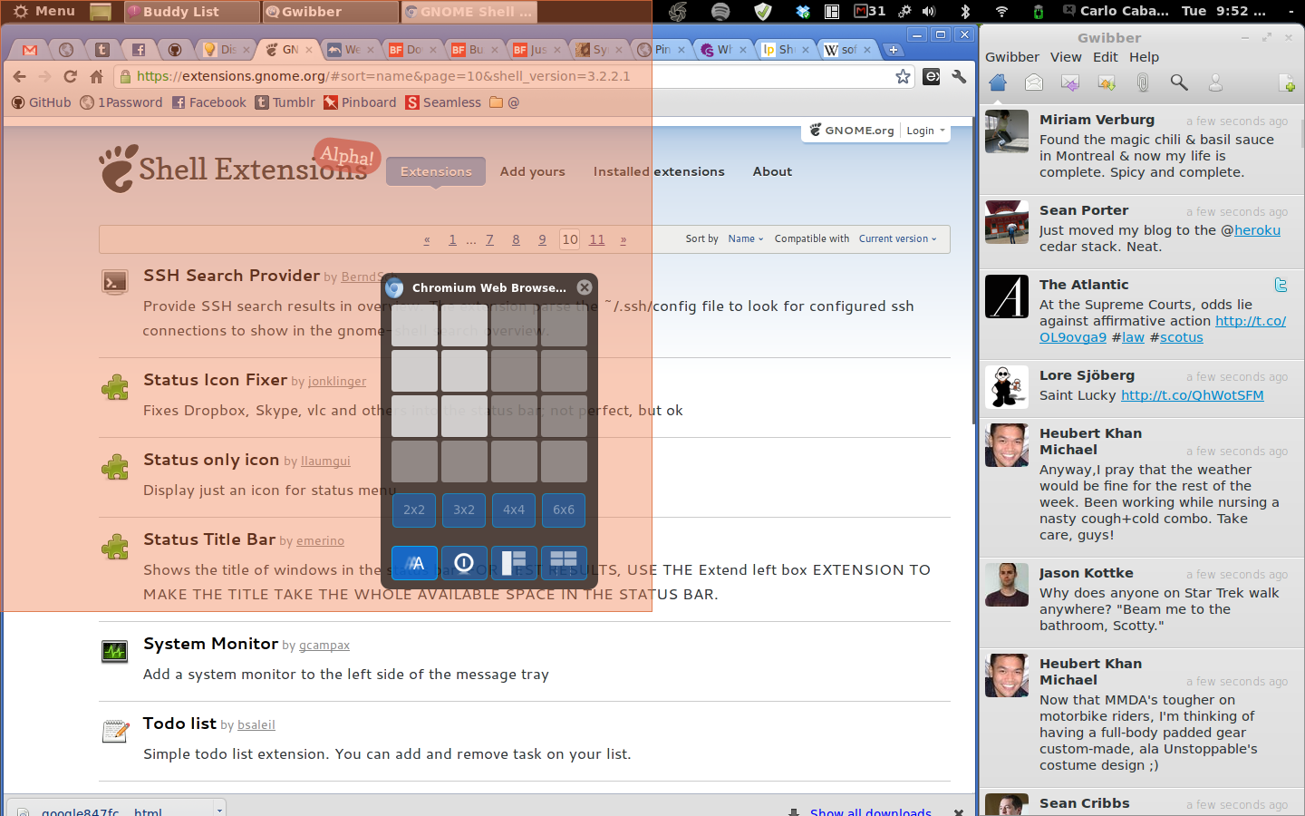This screenshot has width=1305, height=816.
Task: Open Chromium's wrench settings menu
Action: click(959, 76)
